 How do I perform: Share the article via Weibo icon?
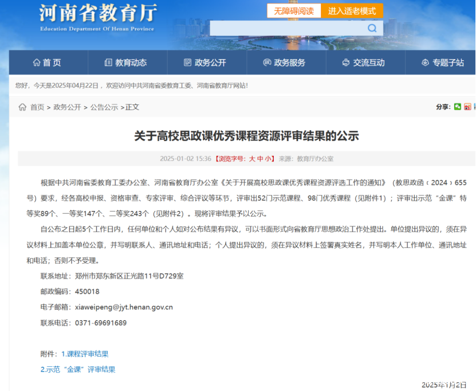click(467, 107)
